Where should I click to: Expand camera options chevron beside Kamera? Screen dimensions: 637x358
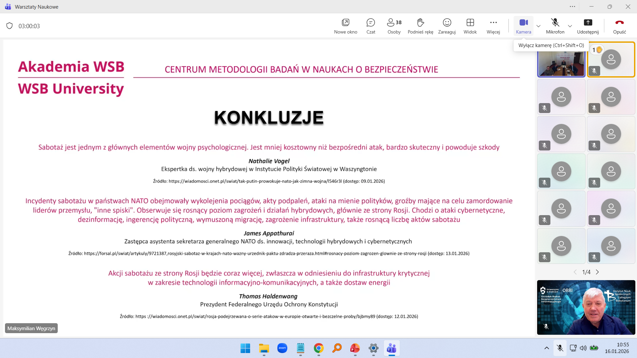538,26
